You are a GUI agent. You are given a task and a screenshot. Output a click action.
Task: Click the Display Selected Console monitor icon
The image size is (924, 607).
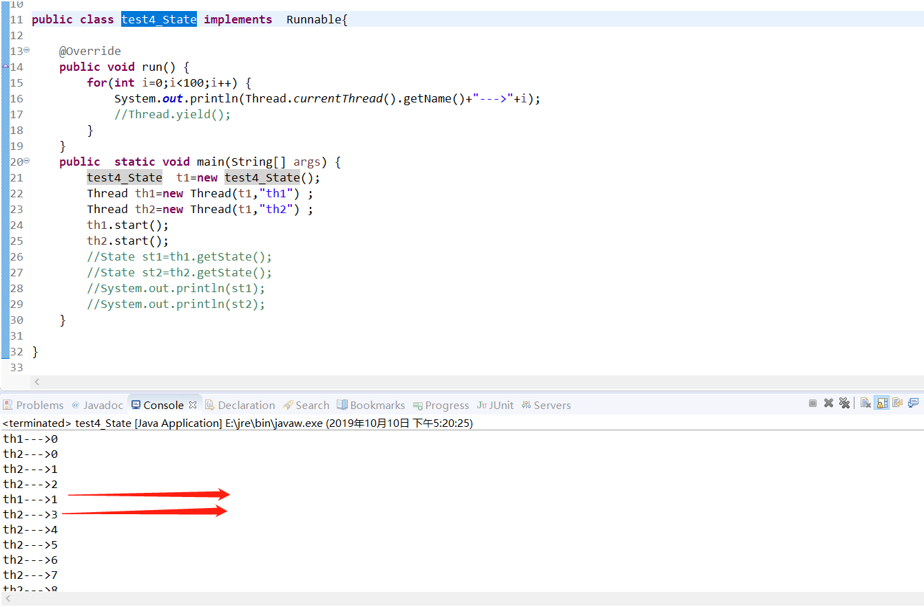click(x=914, y=403)
